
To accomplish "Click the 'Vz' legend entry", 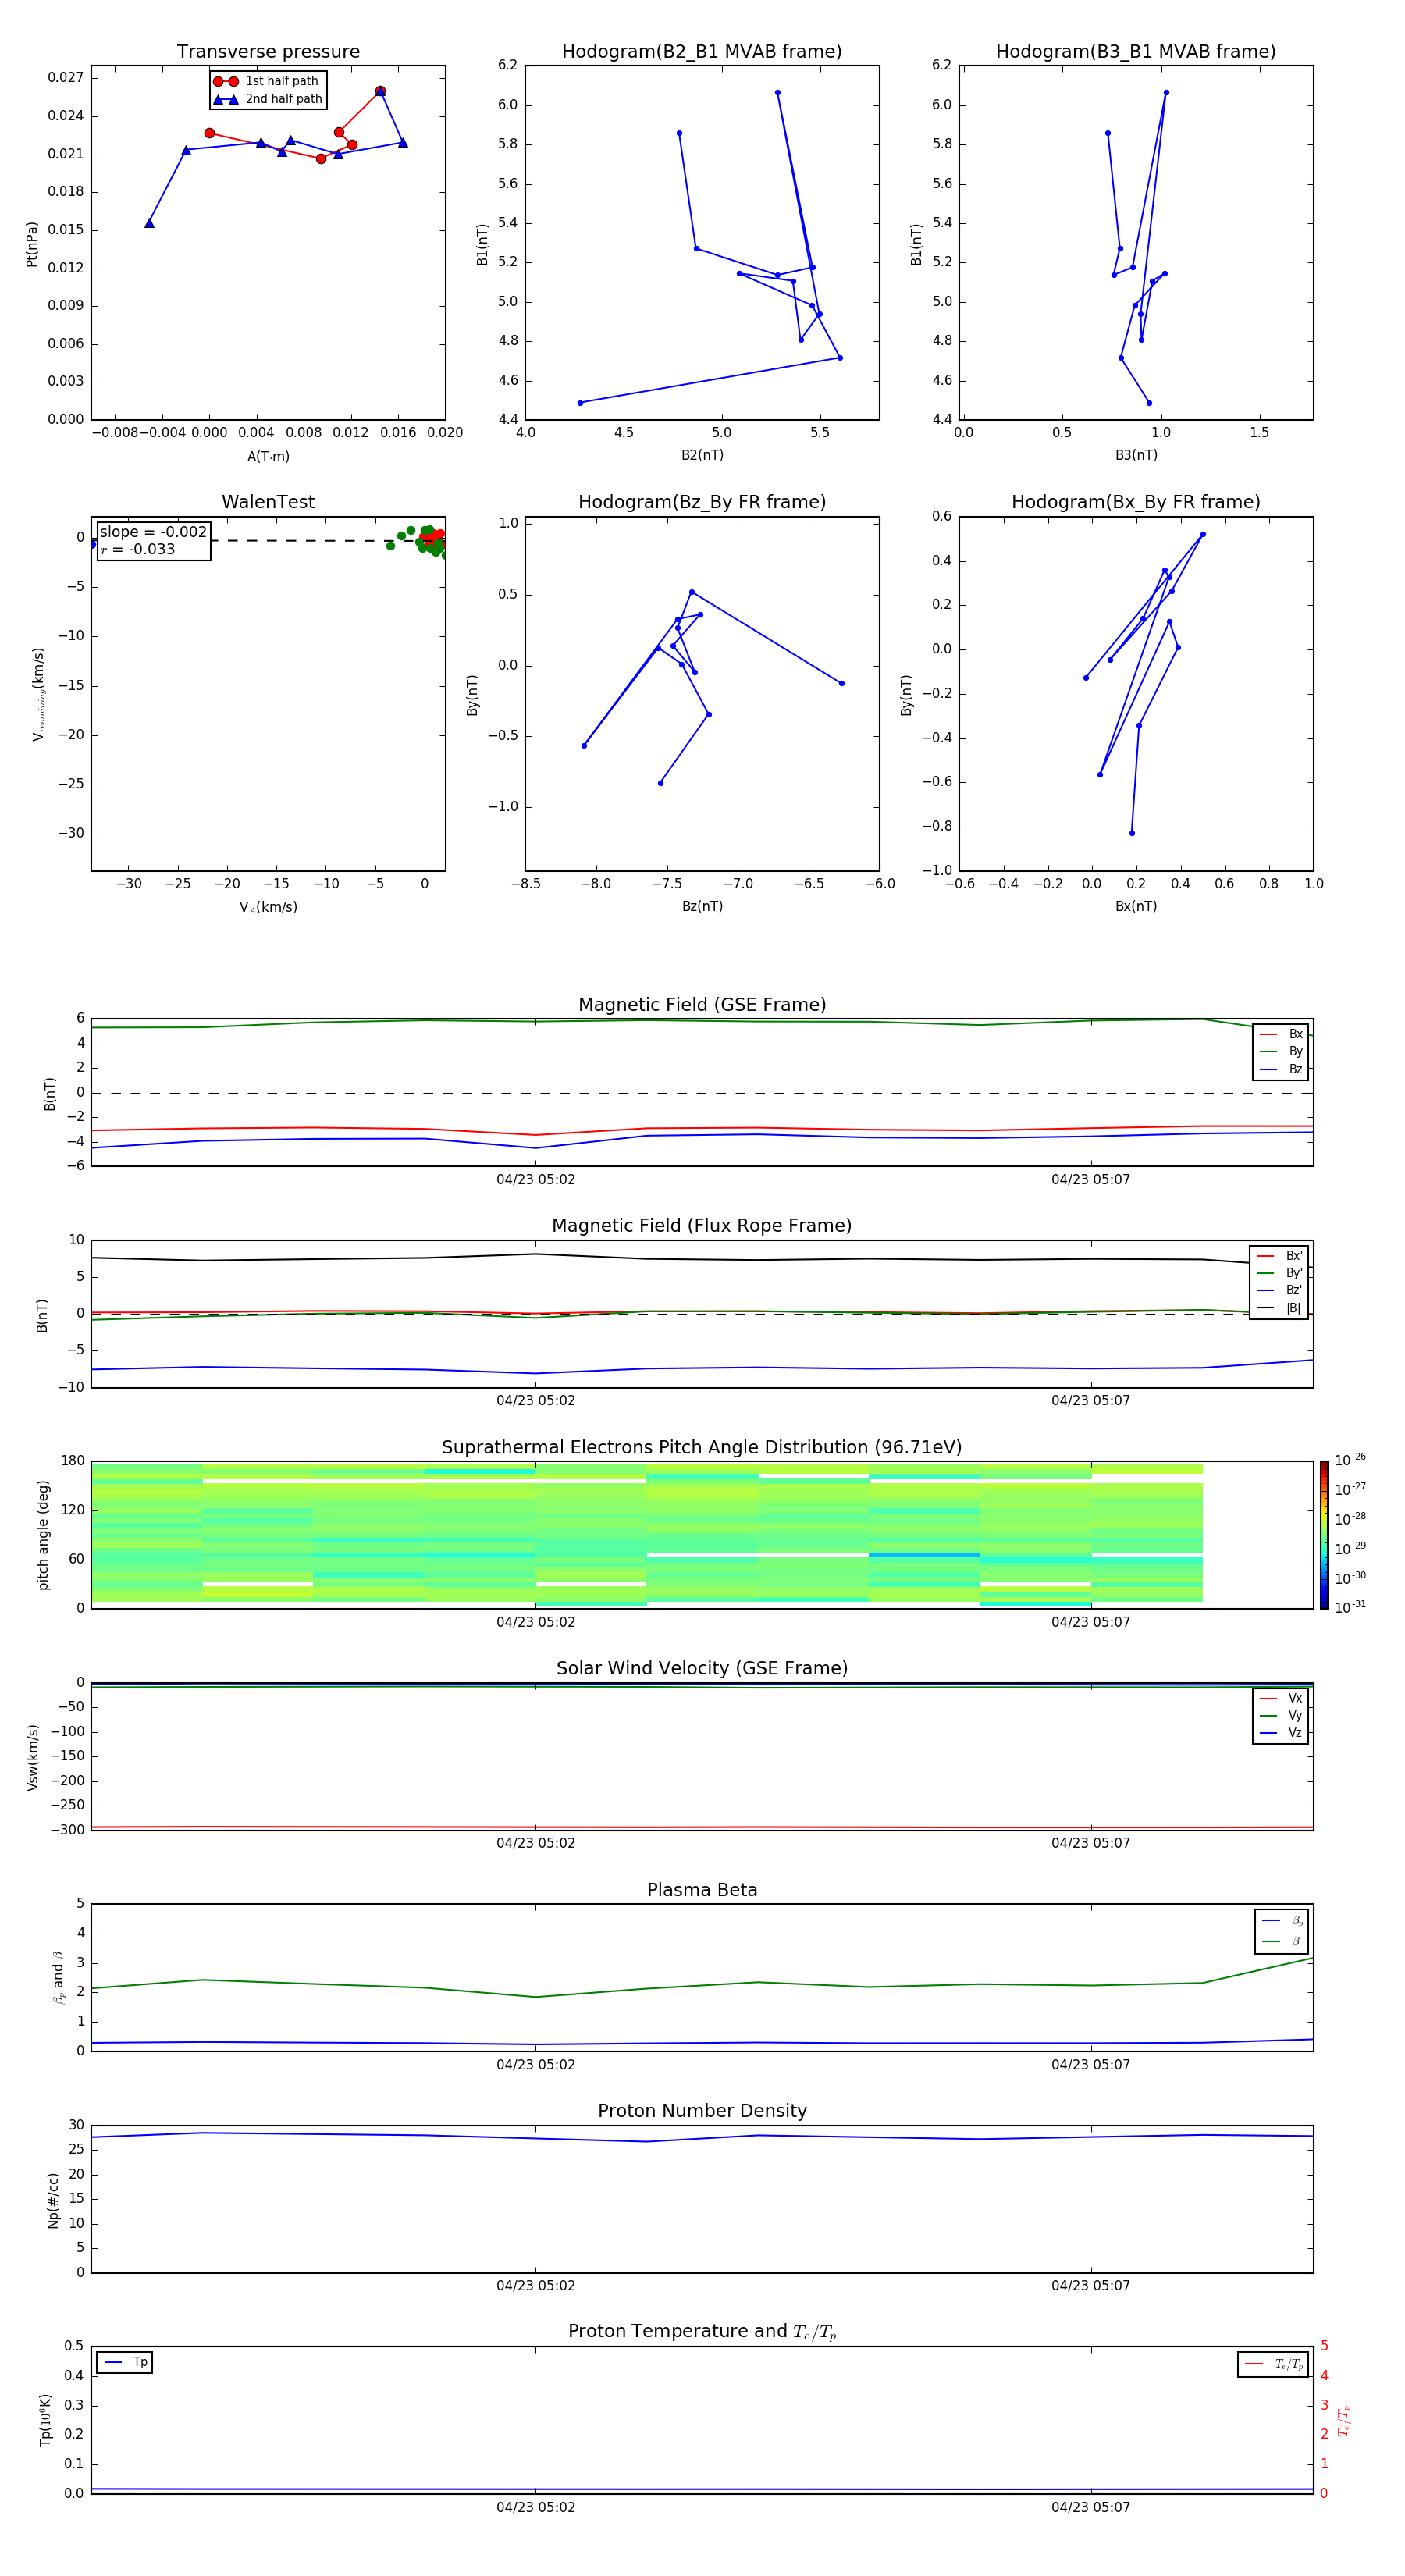I will pos(1281,1733).
